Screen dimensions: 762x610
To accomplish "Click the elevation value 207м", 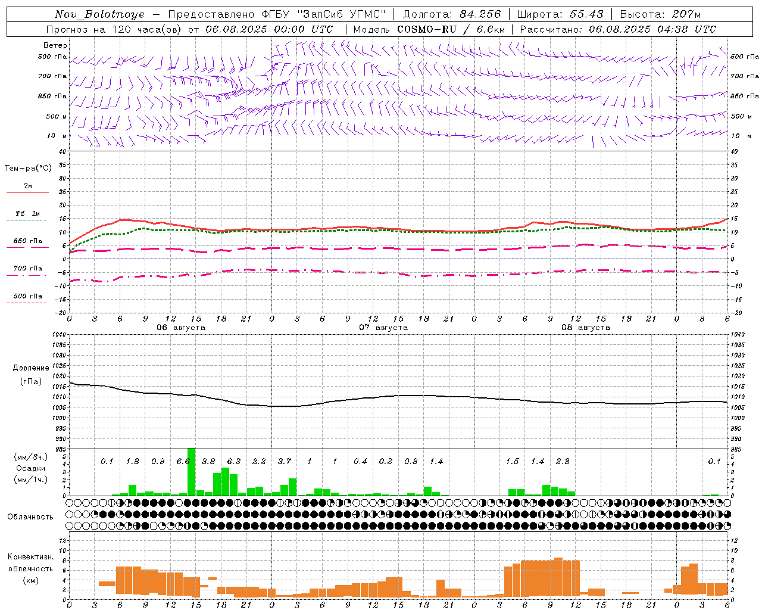I will [x=686, y=14].
